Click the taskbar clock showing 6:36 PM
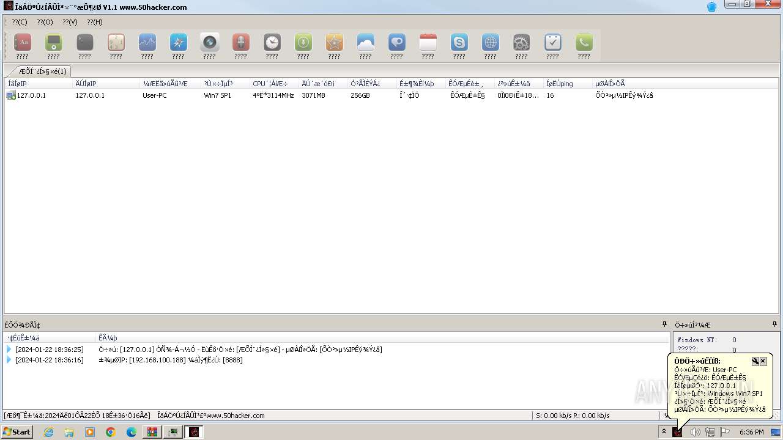This screenshot has width=783, height=440. (751, 432)
